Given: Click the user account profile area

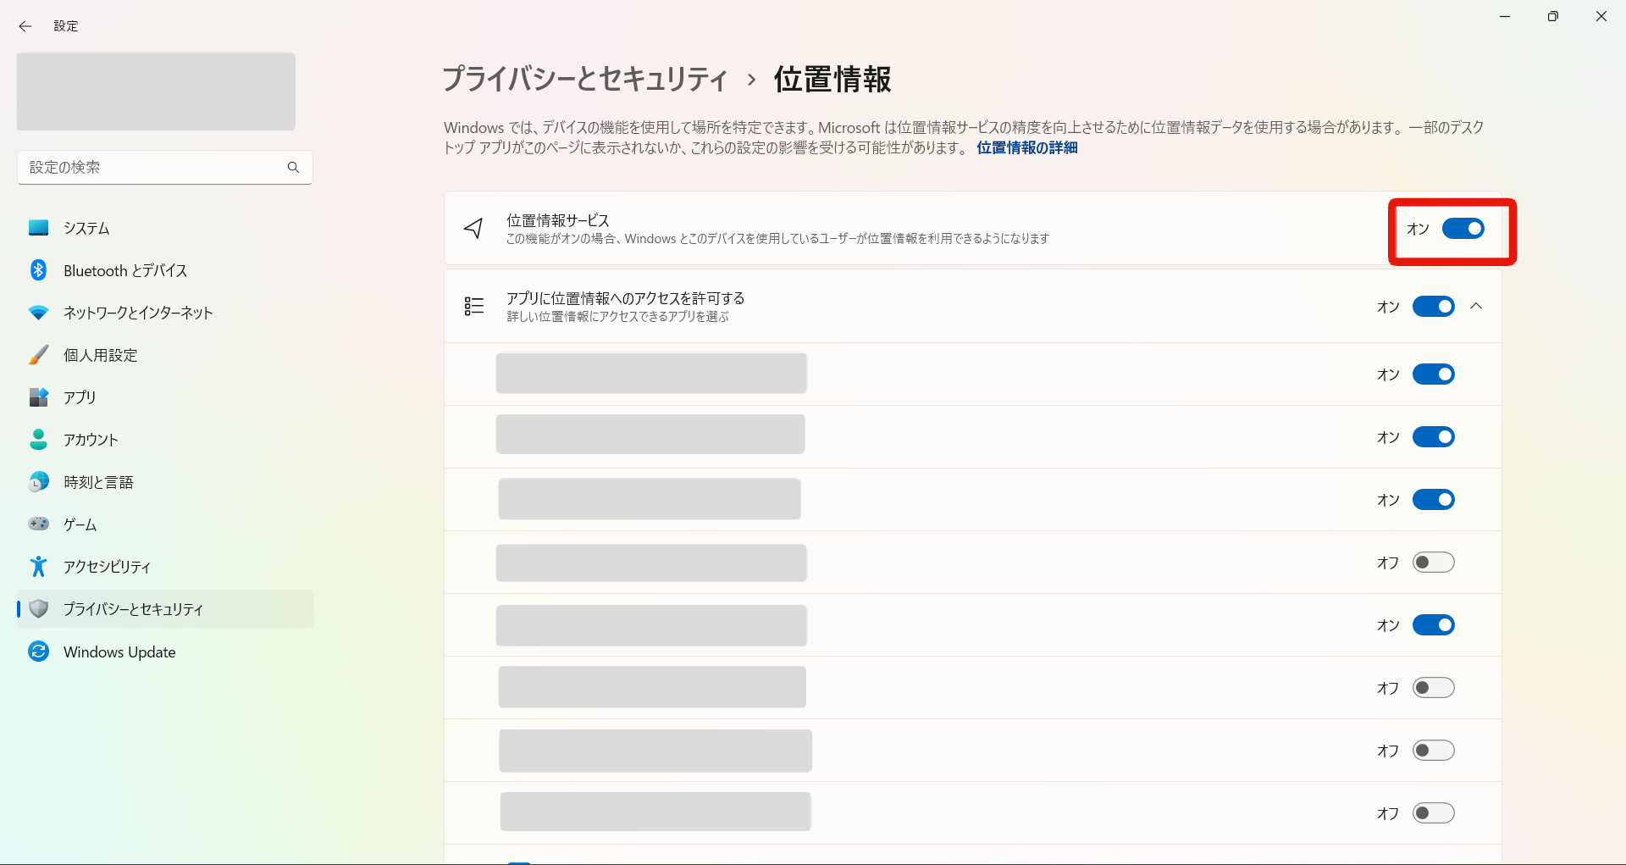Looking at the screenshot, I should coord(156,91).
